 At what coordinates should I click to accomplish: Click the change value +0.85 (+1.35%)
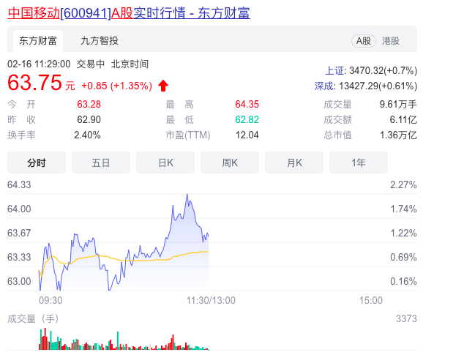click(116, 86)
